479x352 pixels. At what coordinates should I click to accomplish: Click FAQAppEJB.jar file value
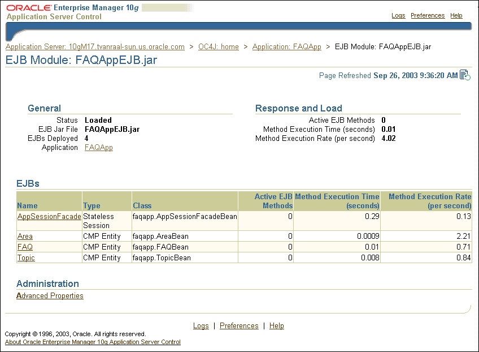click(112, 129)
